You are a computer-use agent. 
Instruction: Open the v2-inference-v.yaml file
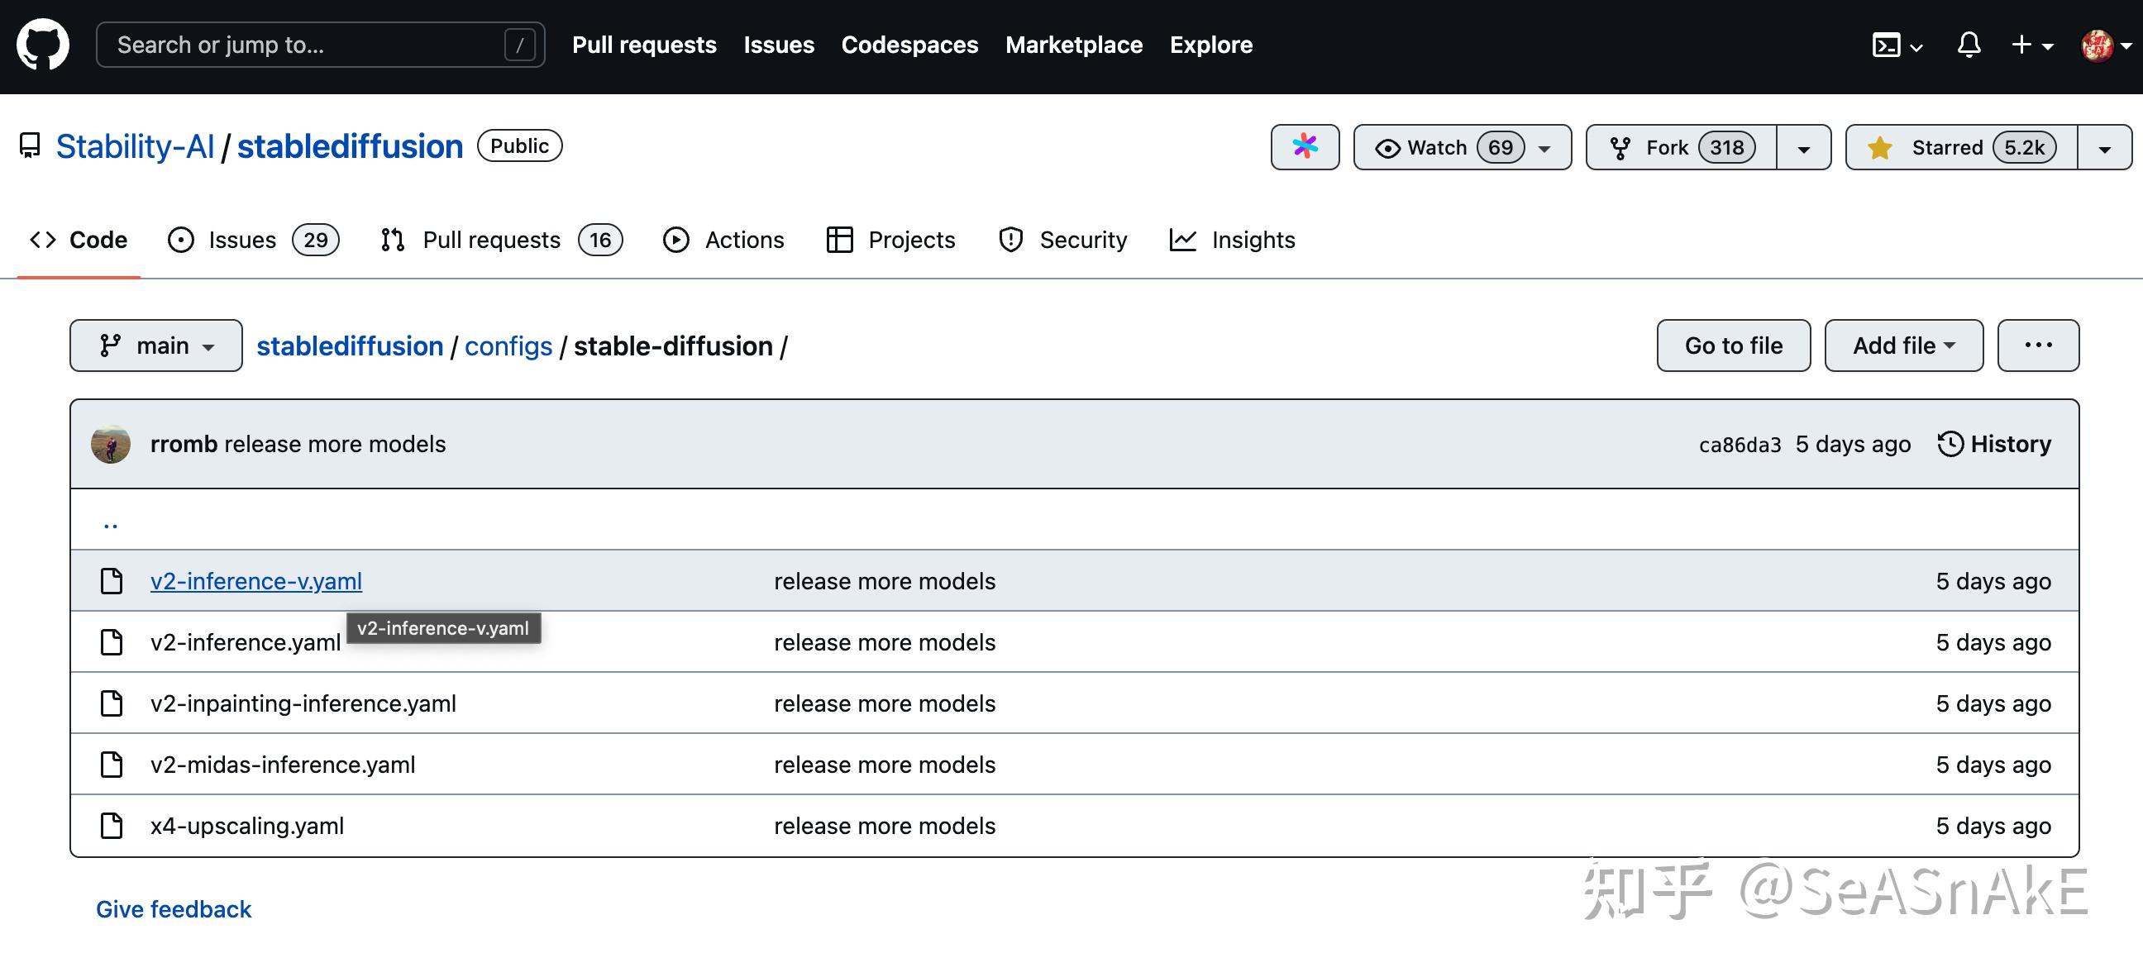pos(255,580)
